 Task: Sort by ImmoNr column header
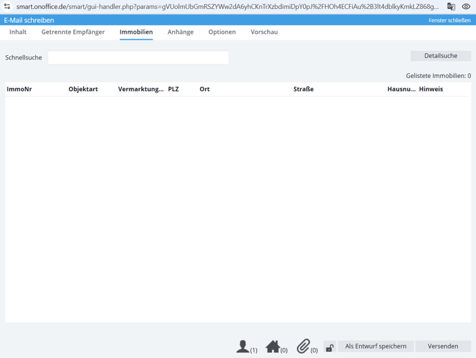pyautogui.click(x=19, y=89)
